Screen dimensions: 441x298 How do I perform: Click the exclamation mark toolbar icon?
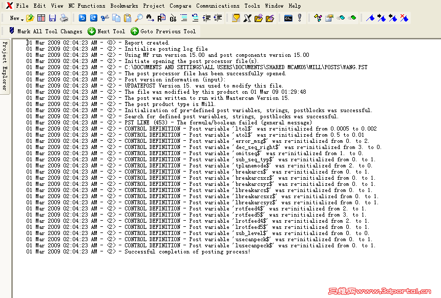[299, 17]
